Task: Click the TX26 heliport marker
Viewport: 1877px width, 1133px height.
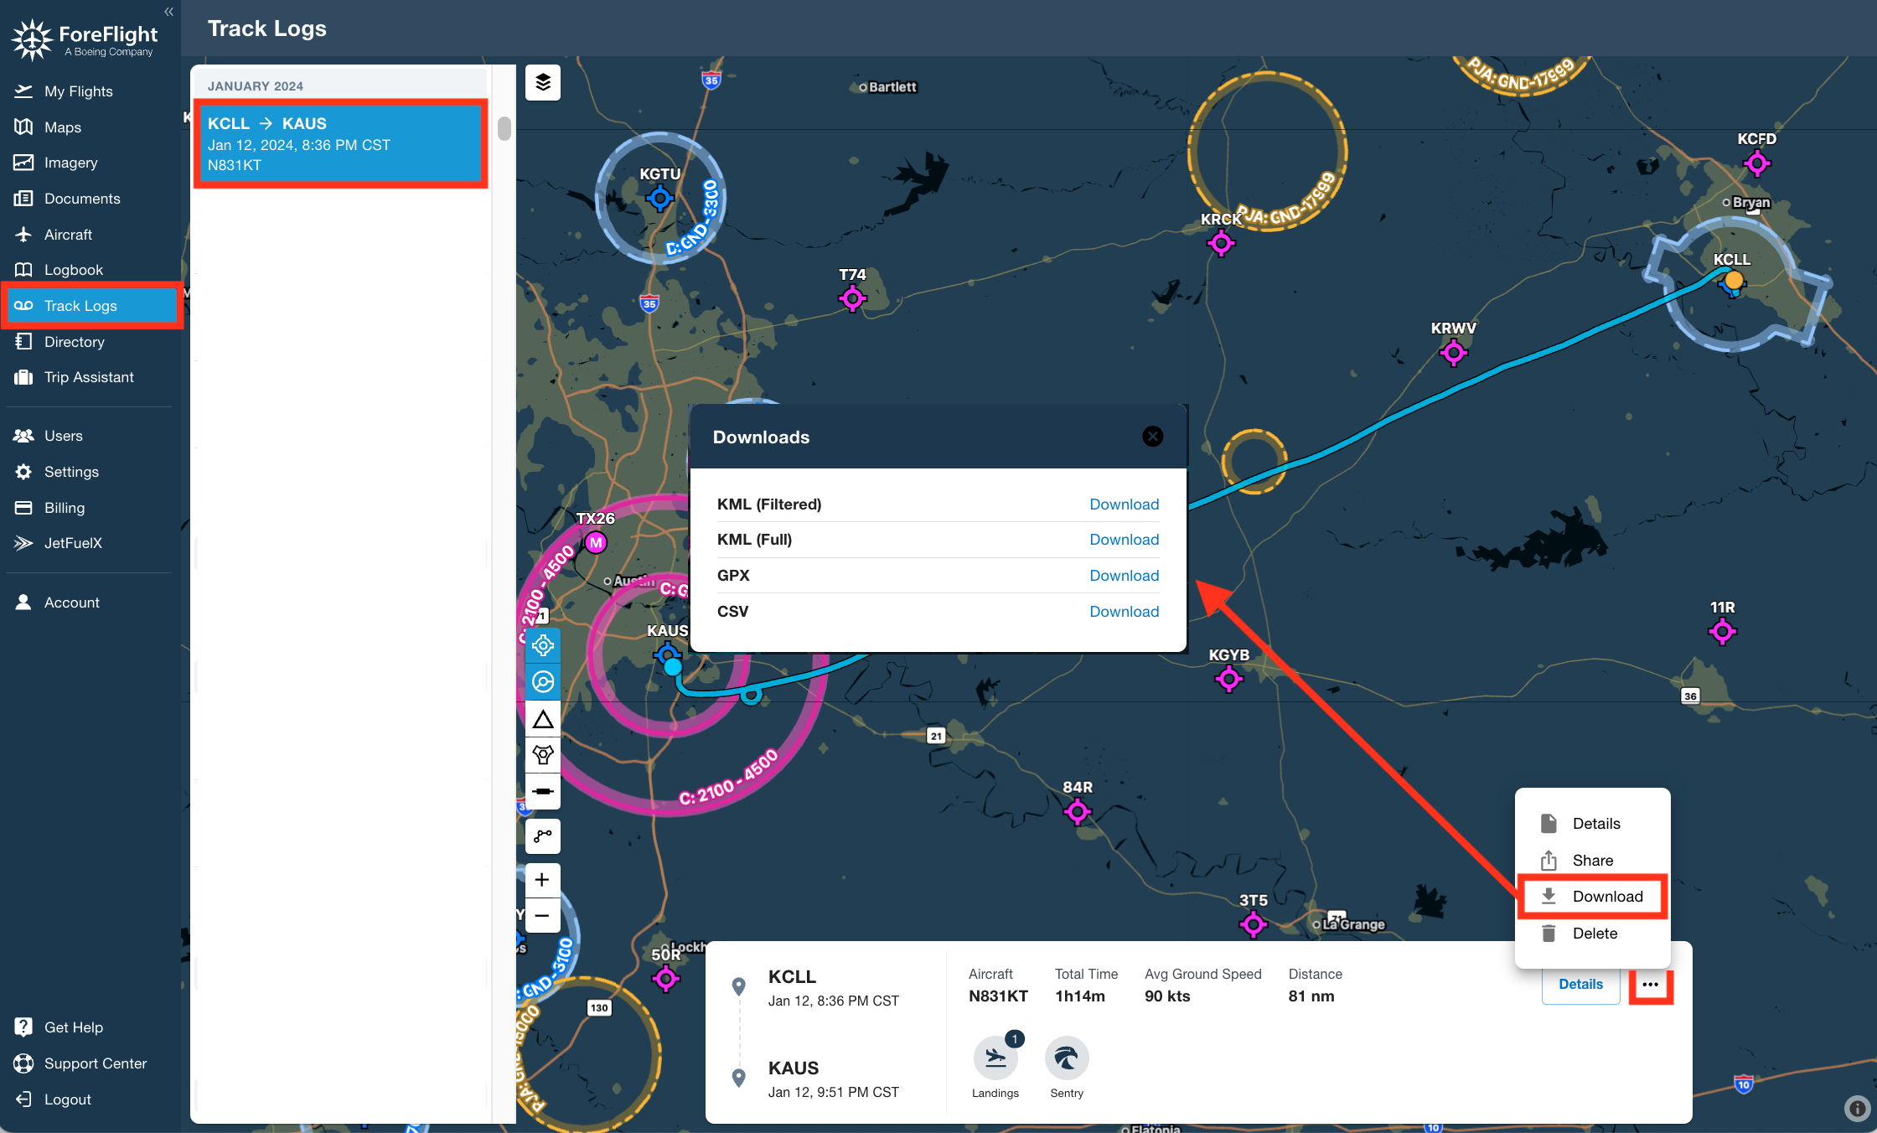Action: (x=596, y=542)
